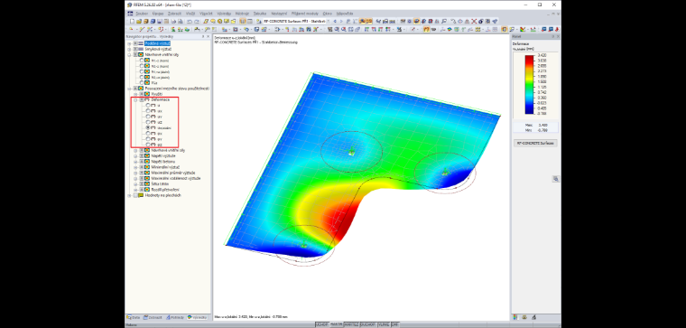Select the uz,lokální radio button
The image size is (686, 328).
tap(148, 128)
